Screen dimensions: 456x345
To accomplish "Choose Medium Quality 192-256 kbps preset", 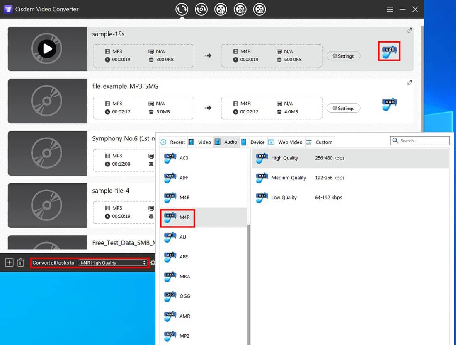I will click(x=289, y=178).
